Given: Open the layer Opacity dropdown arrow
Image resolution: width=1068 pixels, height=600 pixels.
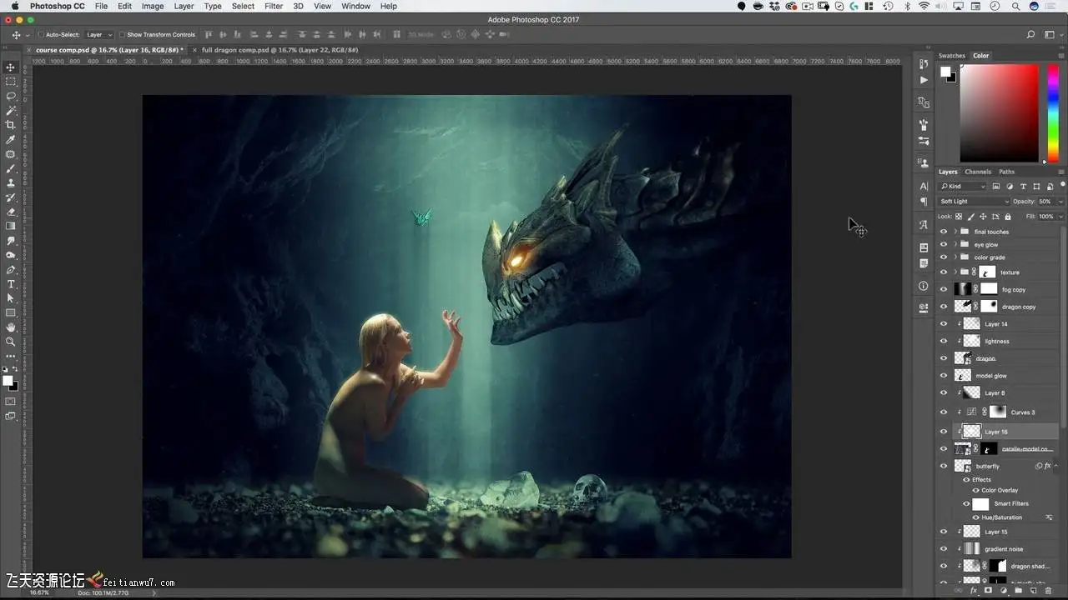Looking at the screenshot, I should click(x=1060, y=202).
